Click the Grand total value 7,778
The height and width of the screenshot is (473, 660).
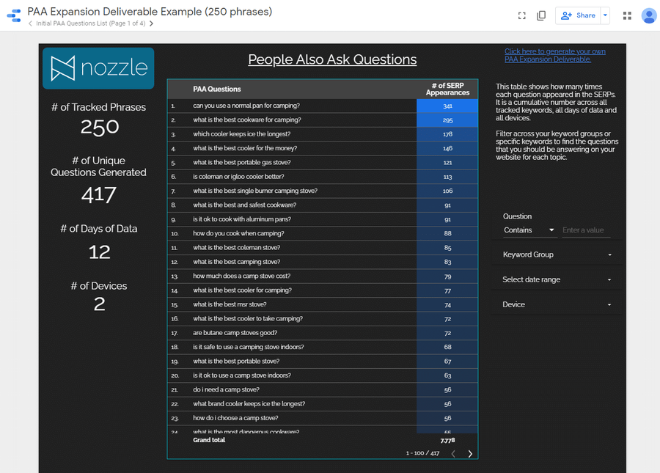pyautogui.click(x=447, y=441)
